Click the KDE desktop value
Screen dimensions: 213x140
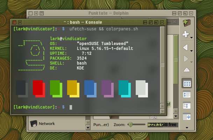coord(80,68)
